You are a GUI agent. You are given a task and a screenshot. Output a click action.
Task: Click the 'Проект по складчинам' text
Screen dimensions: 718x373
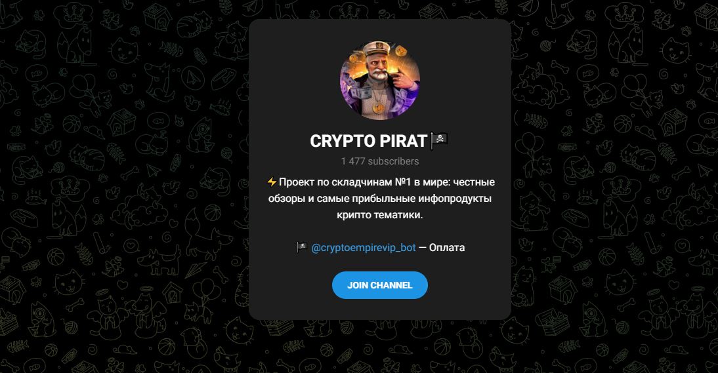point(335,182)
